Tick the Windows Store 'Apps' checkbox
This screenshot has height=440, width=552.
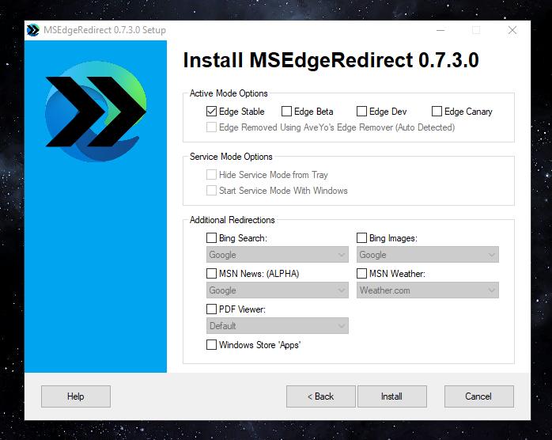pos(211,344)
